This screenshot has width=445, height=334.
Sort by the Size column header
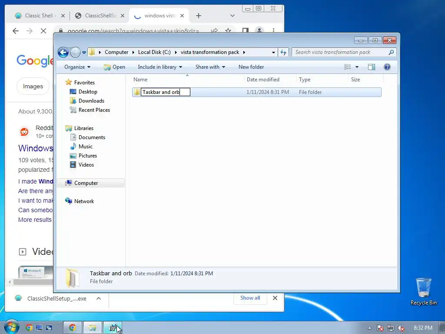click(x=365, y=80)
